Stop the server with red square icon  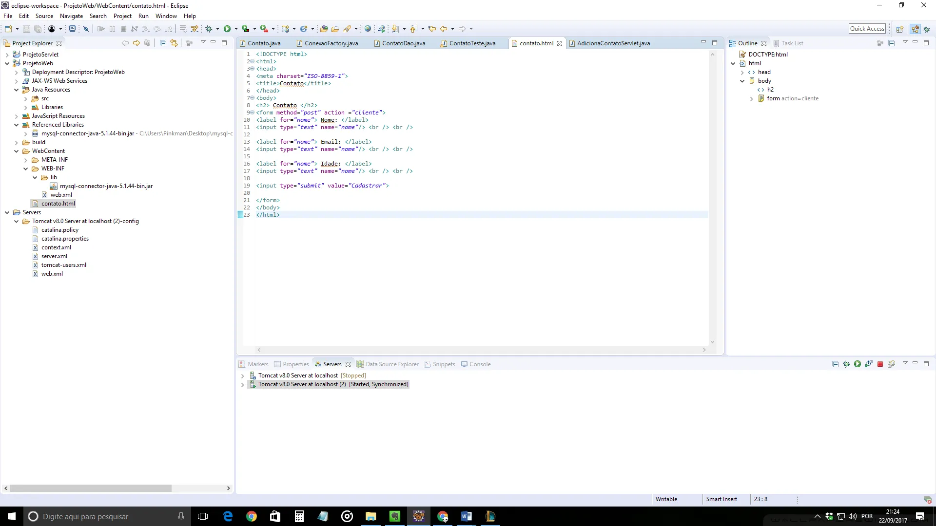pos(880,364)
